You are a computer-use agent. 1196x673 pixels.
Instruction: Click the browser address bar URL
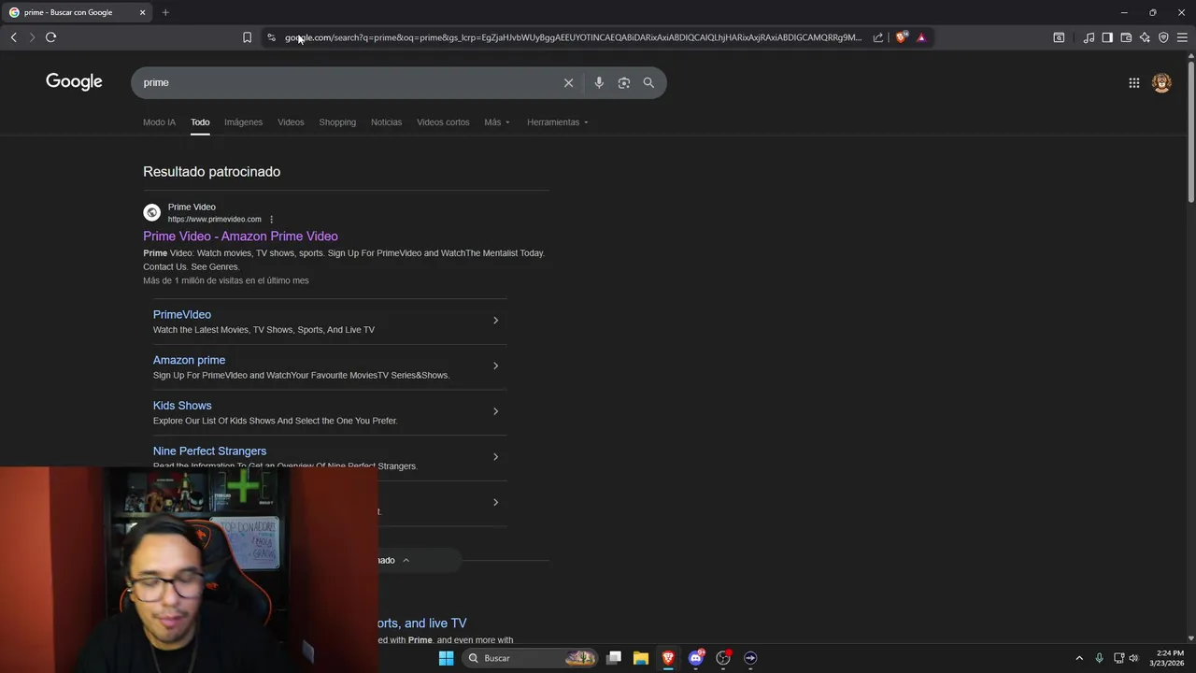pyautogui.click(x=573, y=37)
